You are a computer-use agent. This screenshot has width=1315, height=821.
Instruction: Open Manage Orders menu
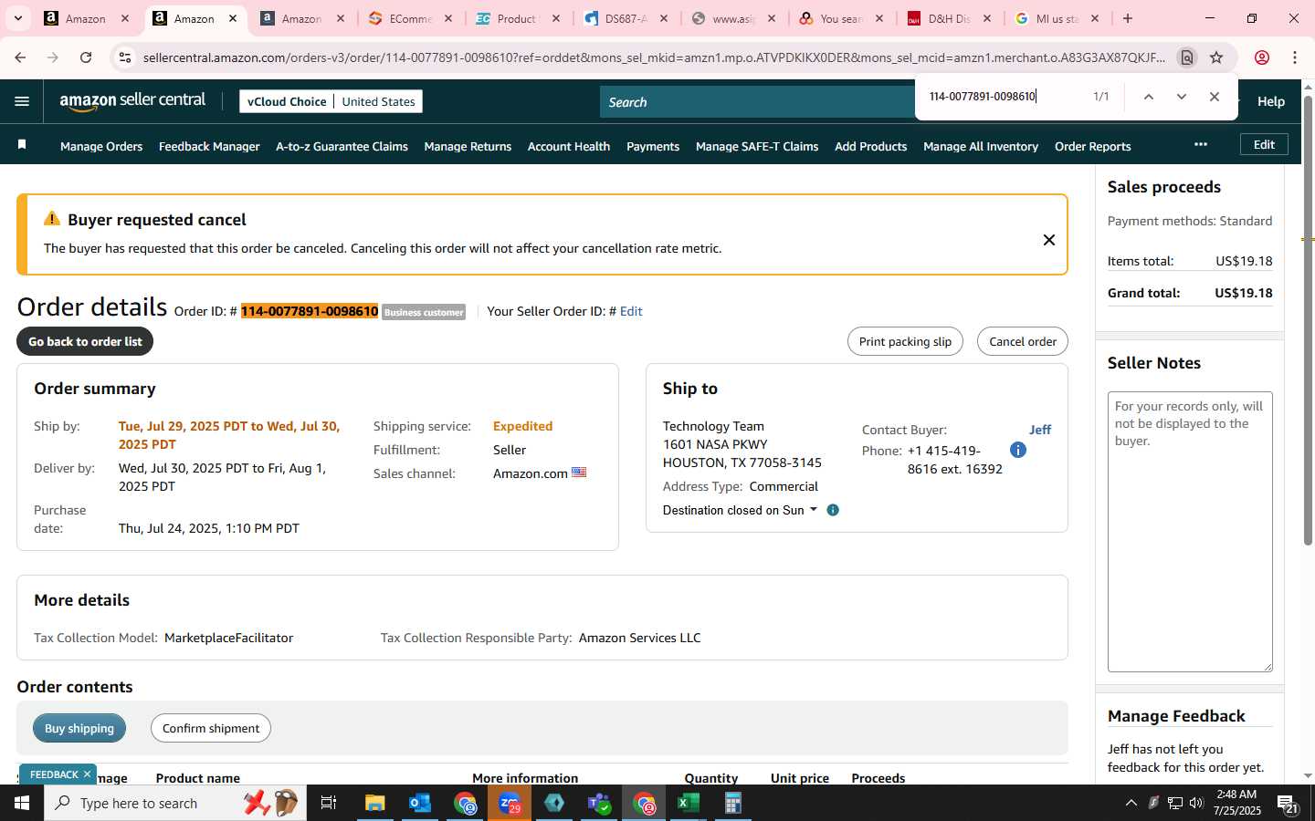(x=101, y=146)
